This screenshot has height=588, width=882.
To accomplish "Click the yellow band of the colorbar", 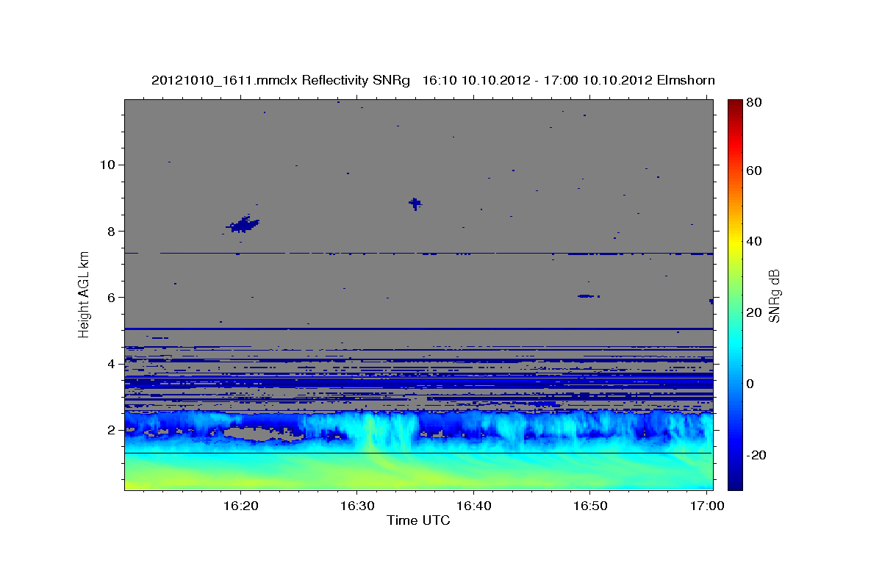I will click(734, 243).
